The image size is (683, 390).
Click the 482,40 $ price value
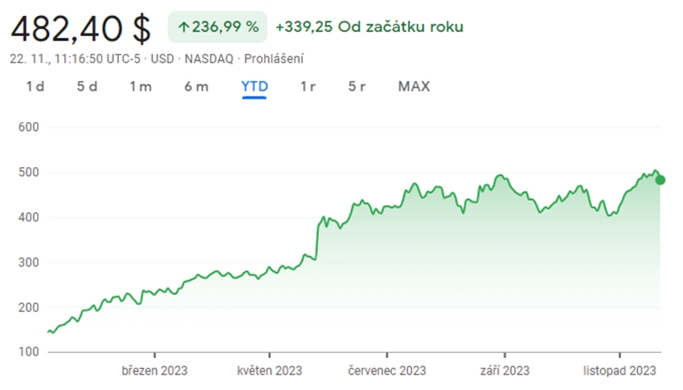80,29
